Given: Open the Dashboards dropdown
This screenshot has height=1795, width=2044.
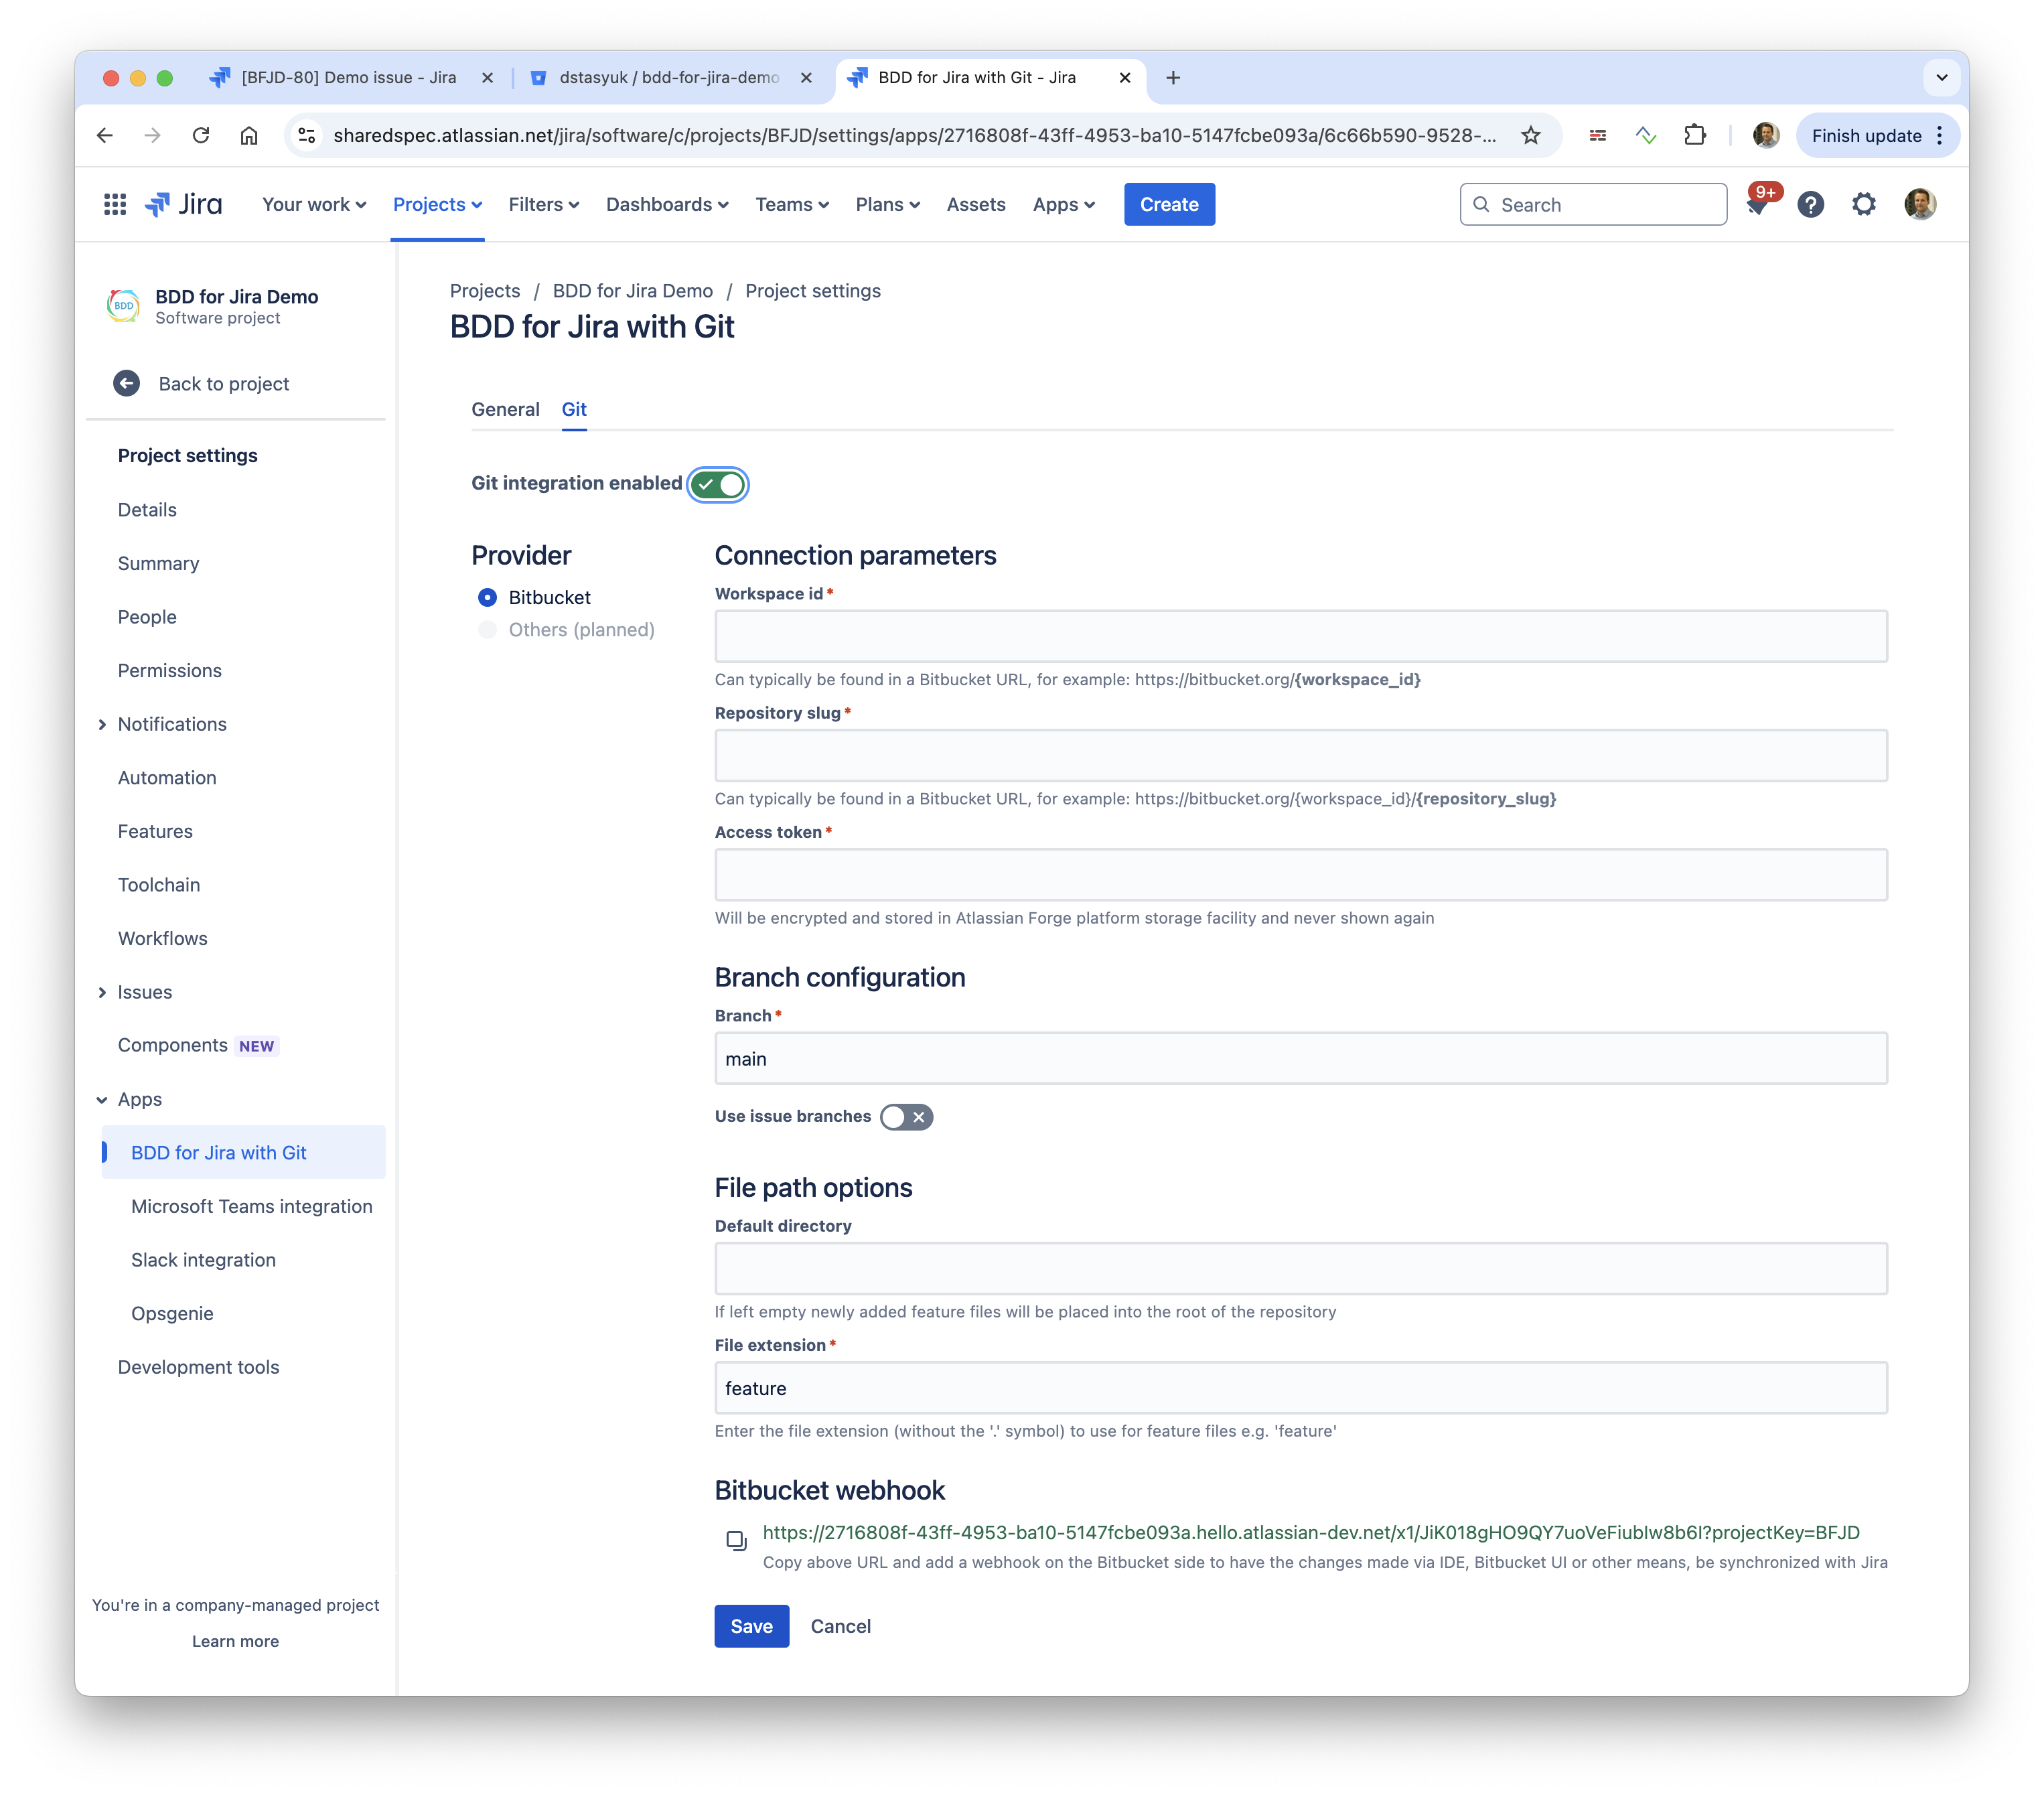Looking at the screenshot, I should tap(667, 204).
